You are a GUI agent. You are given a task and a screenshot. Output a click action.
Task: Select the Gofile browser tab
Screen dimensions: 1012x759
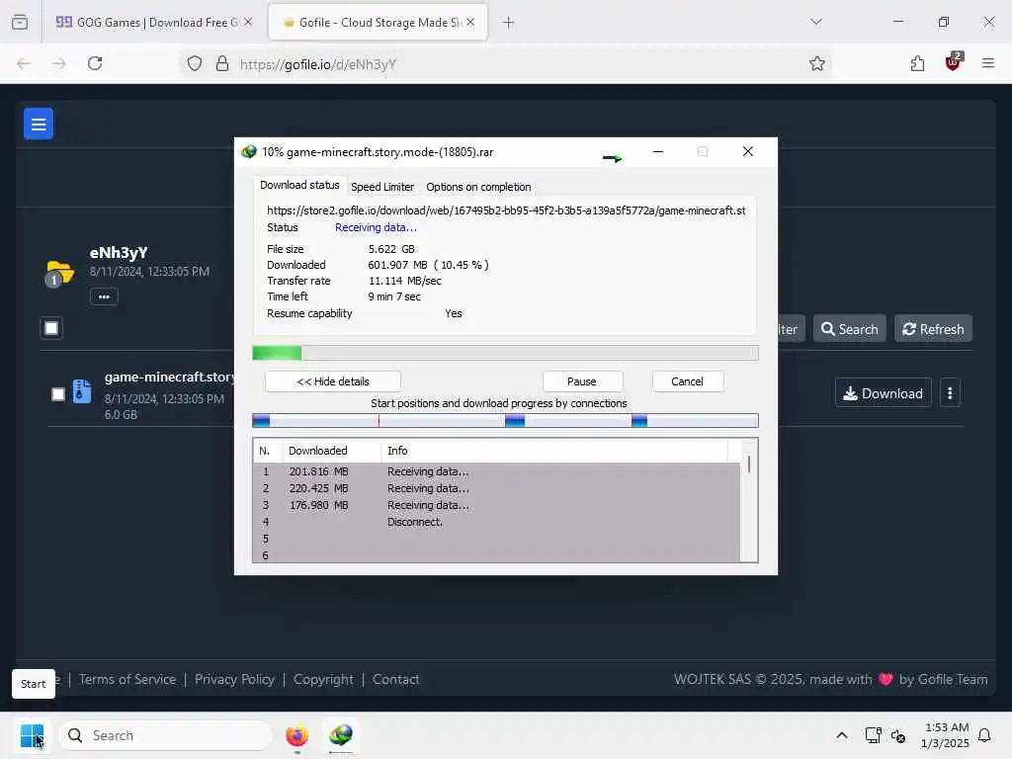pos(378,23)
